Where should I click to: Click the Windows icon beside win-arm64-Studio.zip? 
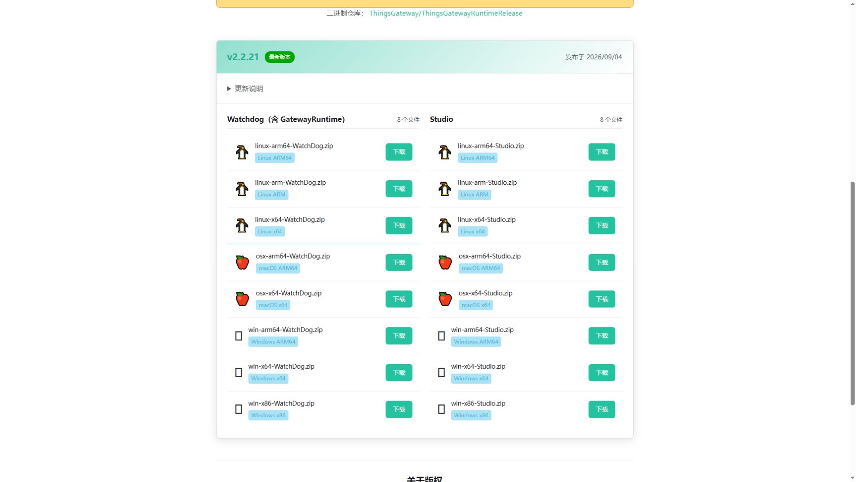click(x=441, y=336)
